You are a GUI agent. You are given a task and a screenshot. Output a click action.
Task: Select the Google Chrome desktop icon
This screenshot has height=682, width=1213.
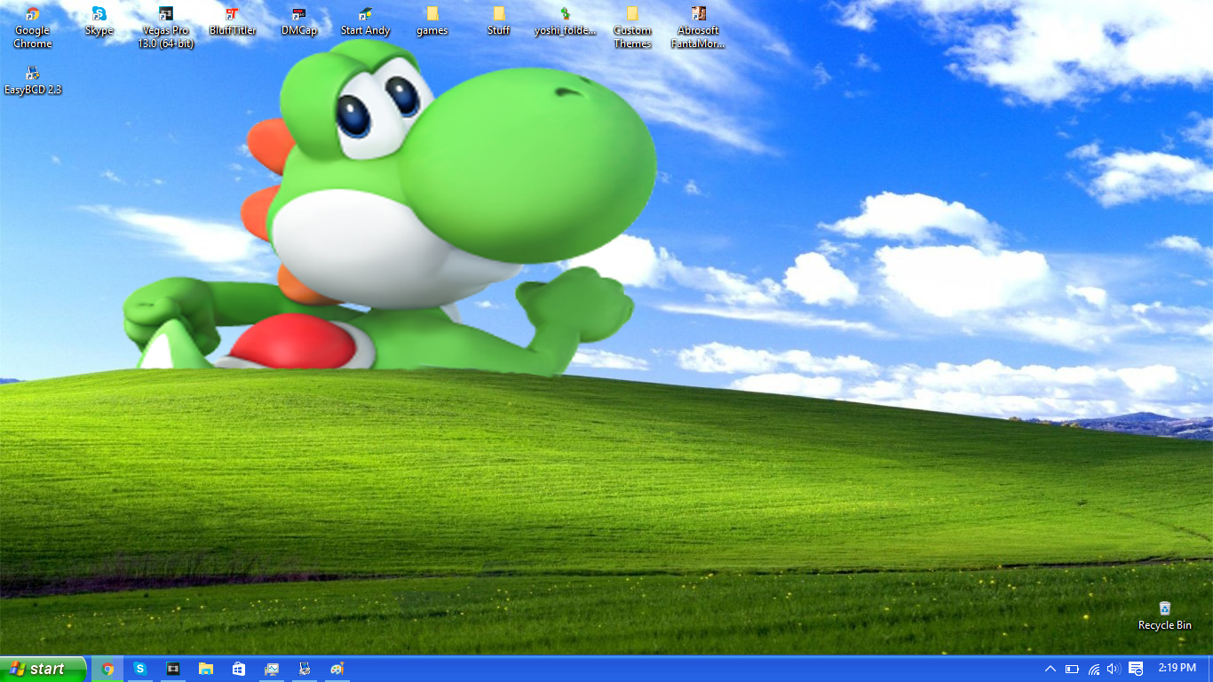pyautogui.click(x=33, y=27)
